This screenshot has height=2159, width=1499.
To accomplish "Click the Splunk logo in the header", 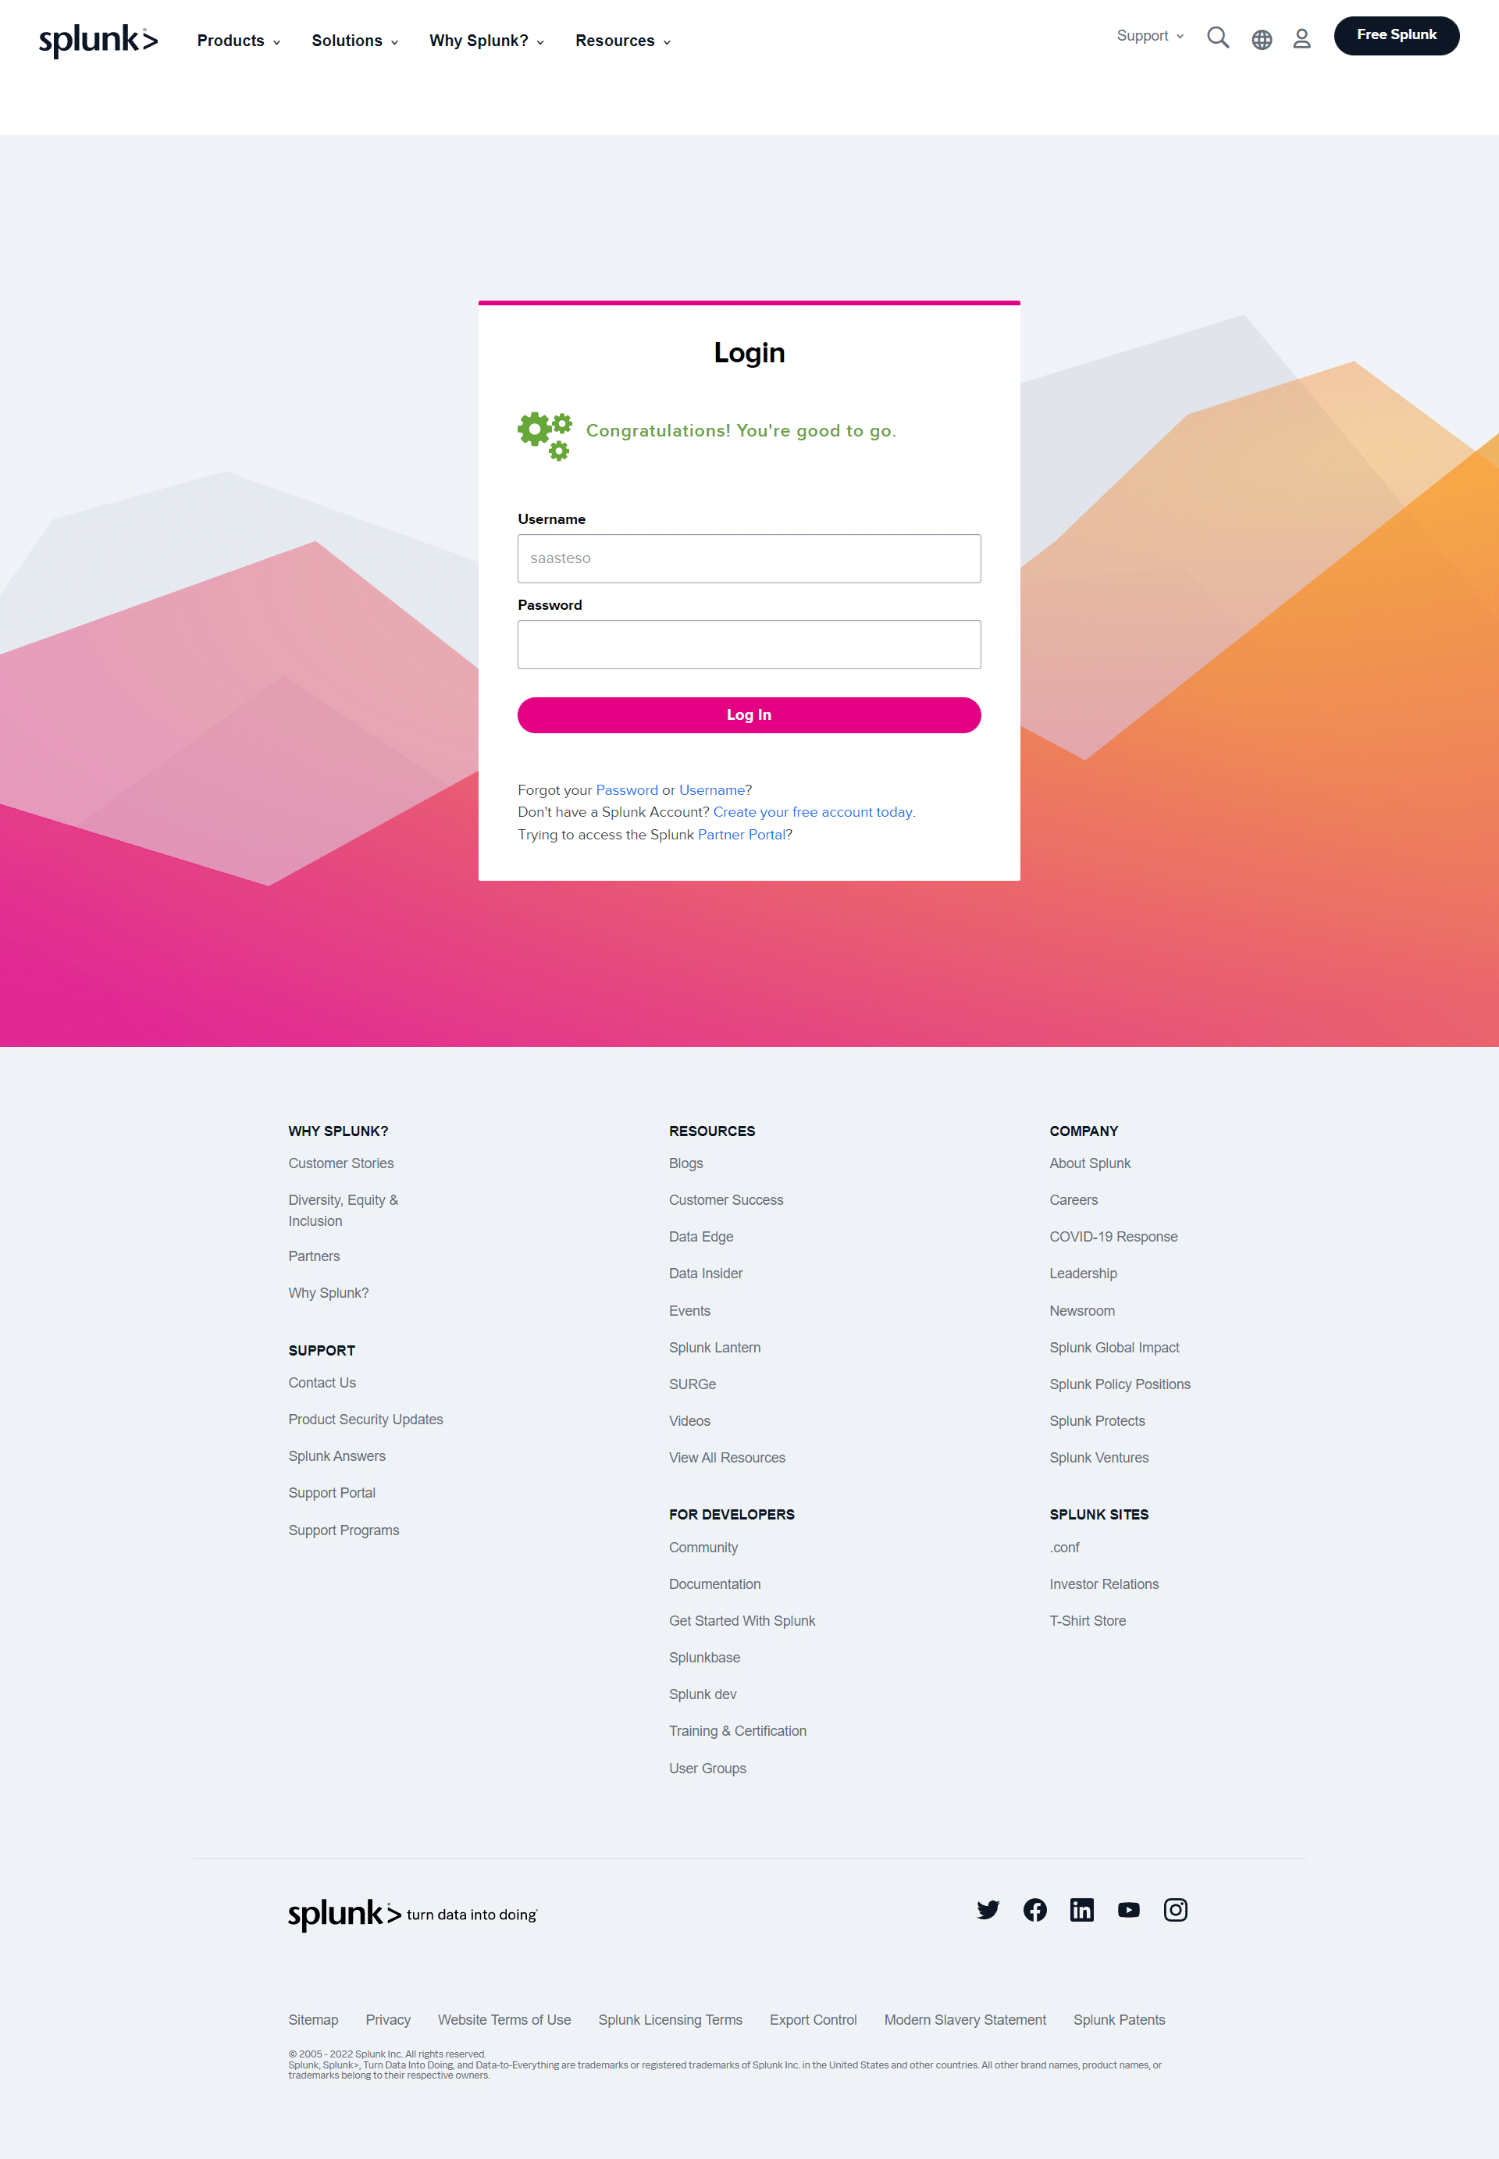I will (x=98, y=41).
